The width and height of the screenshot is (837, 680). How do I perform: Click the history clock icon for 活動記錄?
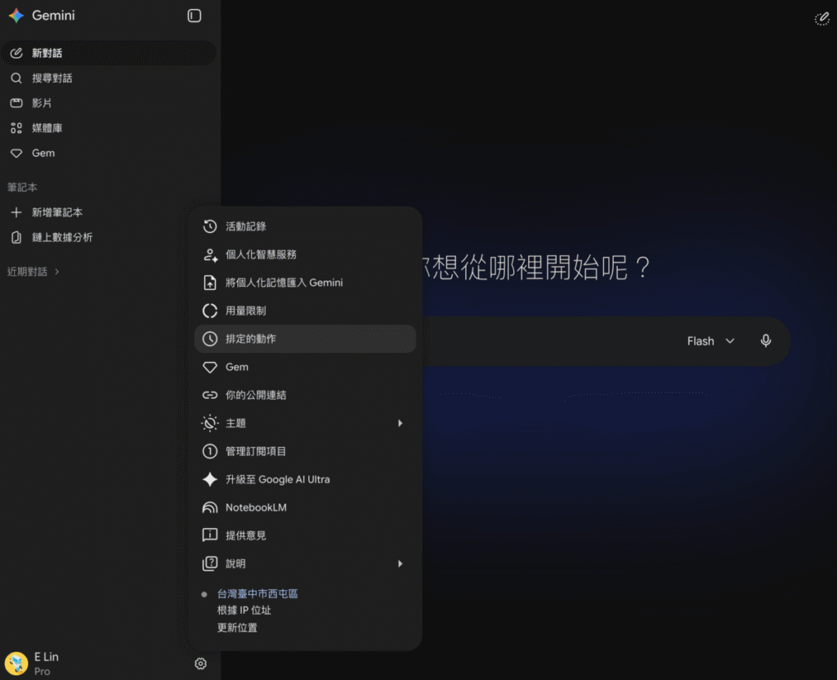[210, 226]
